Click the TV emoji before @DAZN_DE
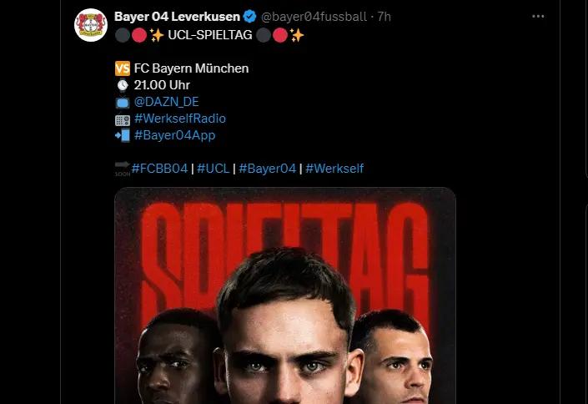588x404 pixels. click(122, 102)
